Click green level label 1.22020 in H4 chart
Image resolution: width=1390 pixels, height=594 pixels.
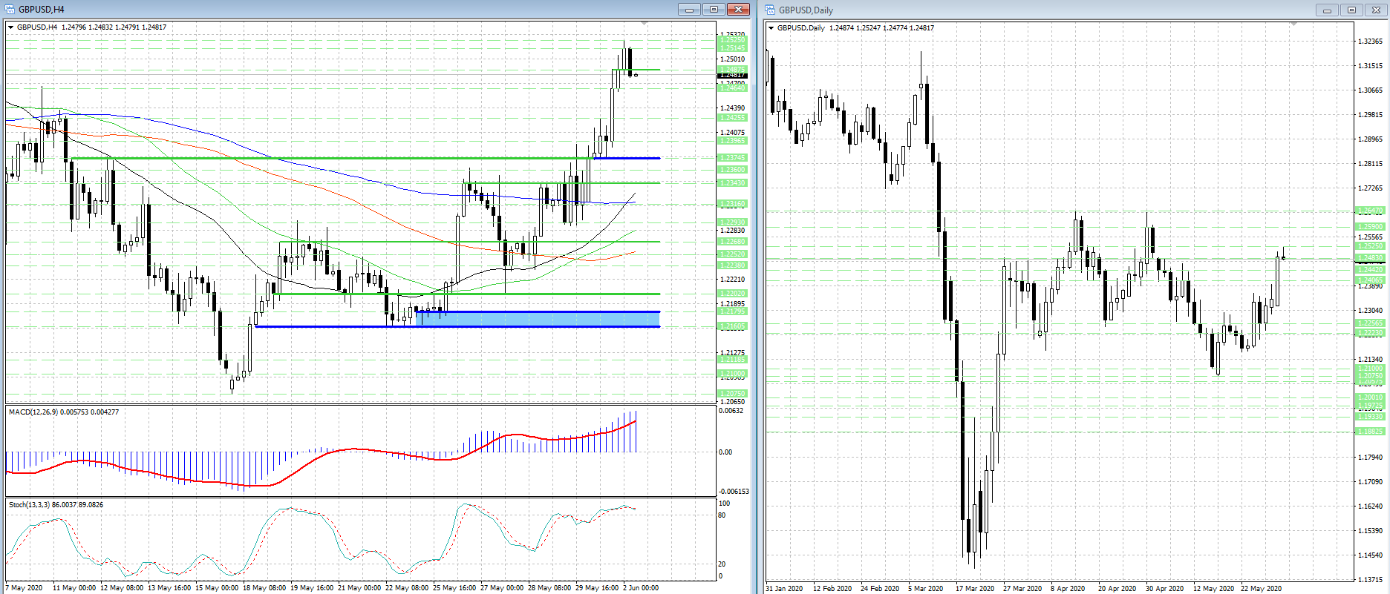[x=732, y=293]
